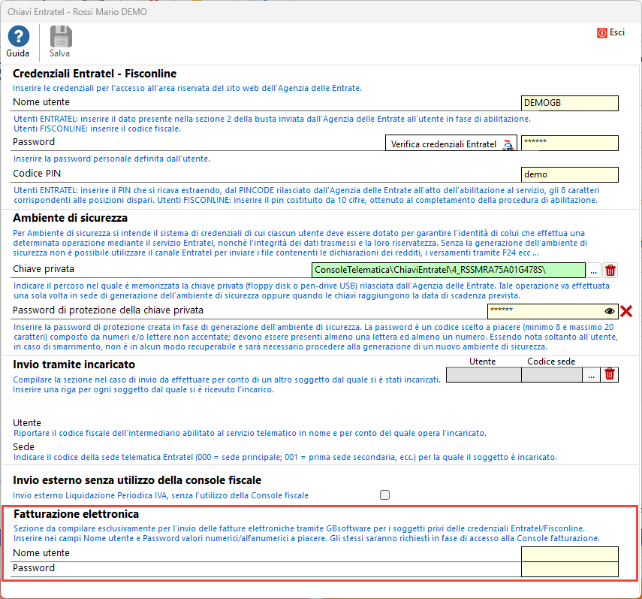Focus Fatturazione elettronica Password field
The image size is (642, 599).
click(569, 569)
